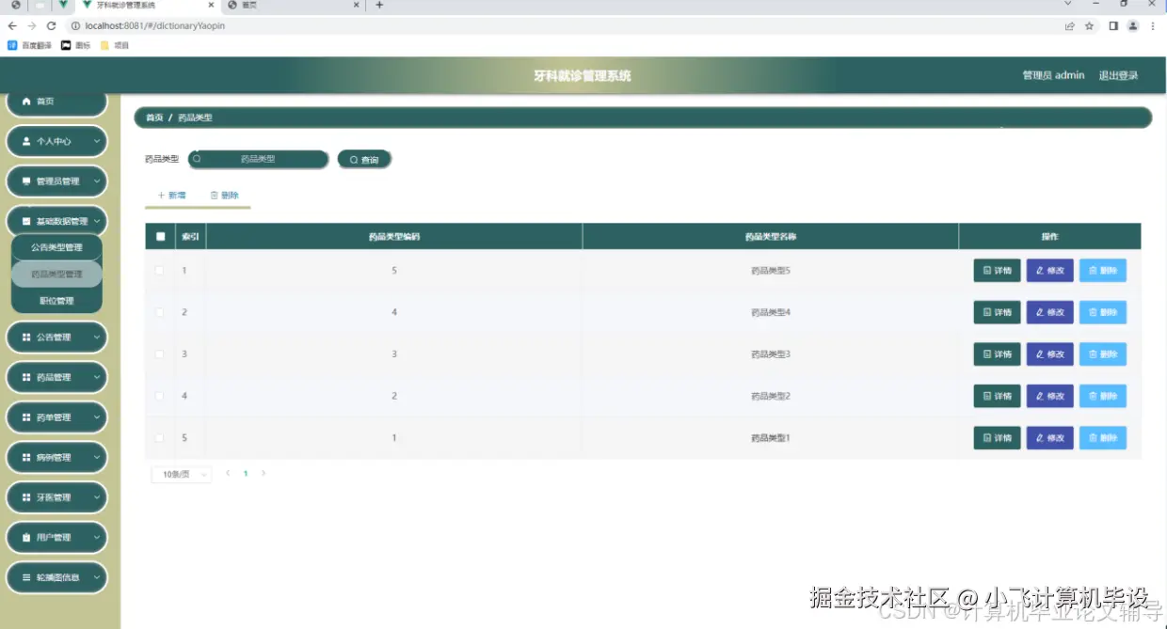Image resolution: width=1167 pixels, height=629 pixels.
Task: Open the 百度翻译 bookmark
Action: click(30, 45)
